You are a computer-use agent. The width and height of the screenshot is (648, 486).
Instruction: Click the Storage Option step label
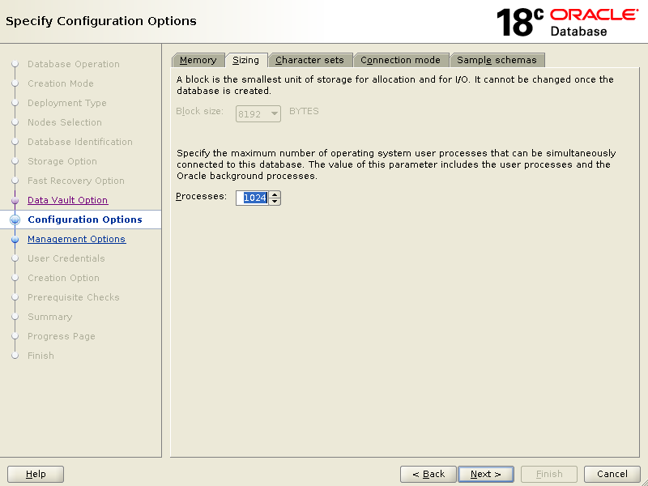(x=62, y=161)
